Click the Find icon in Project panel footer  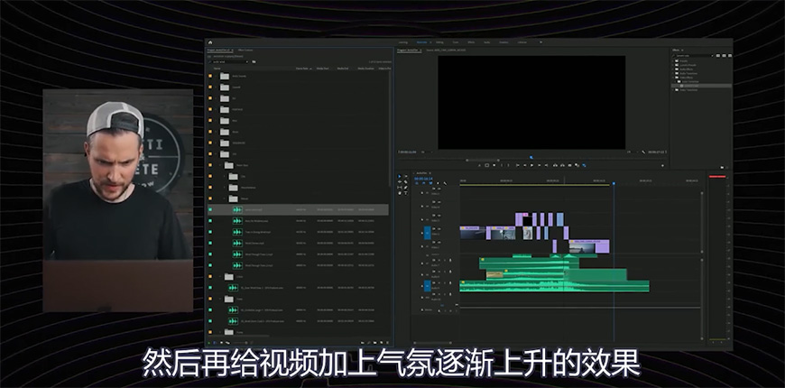click(x=369, y=343)
